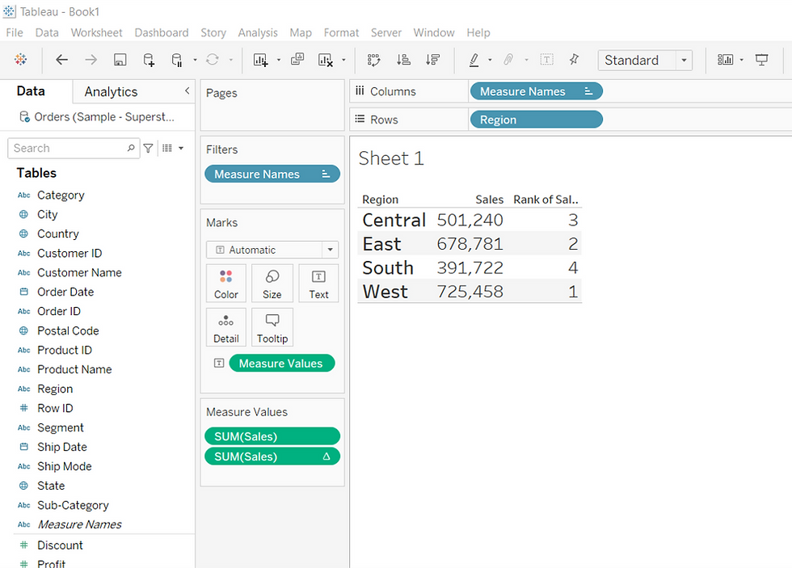Select the Postal Code field
The image size is (792, 568).
[x=68, y=330]
